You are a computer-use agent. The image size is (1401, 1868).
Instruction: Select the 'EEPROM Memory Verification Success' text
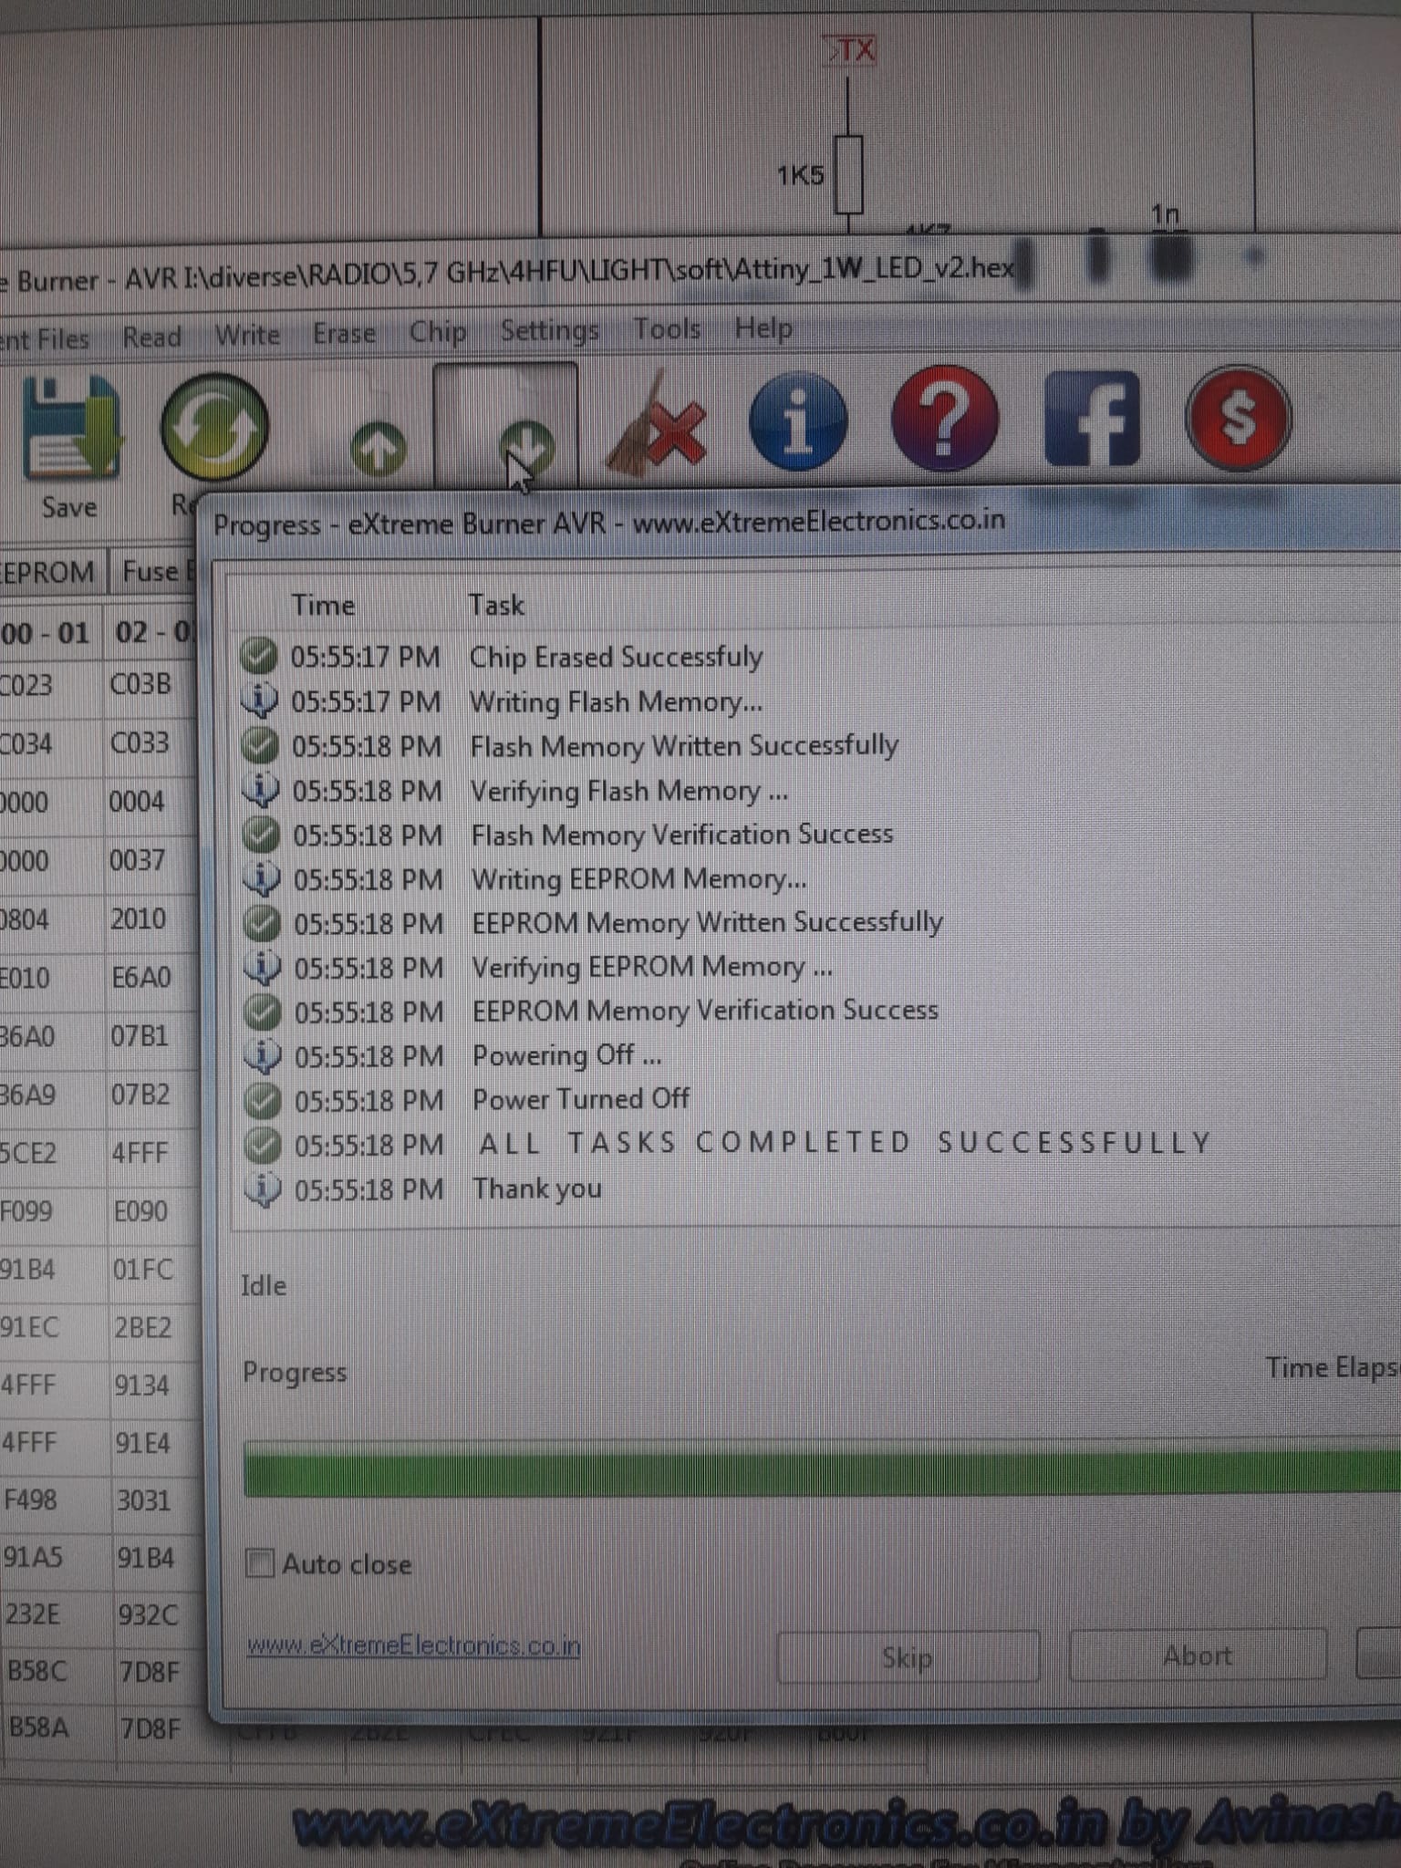pyautogui.click(x=705, y=1011)
